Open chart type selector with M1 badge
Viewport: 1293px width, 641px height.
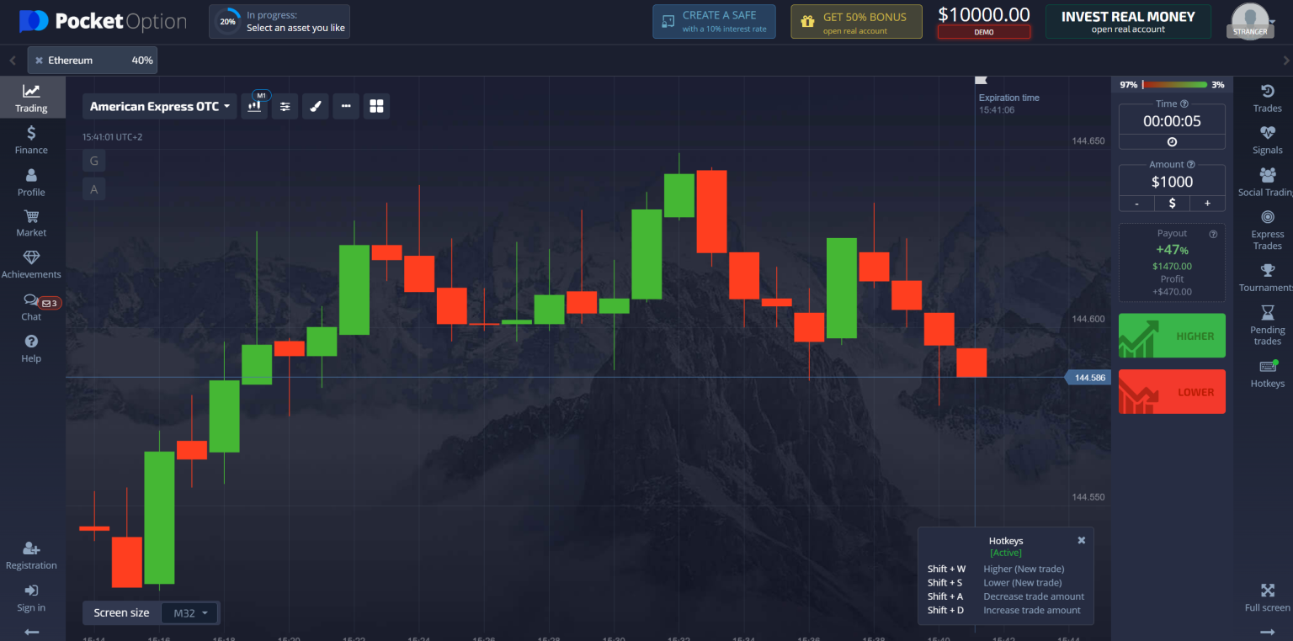[x=254, y=106]
